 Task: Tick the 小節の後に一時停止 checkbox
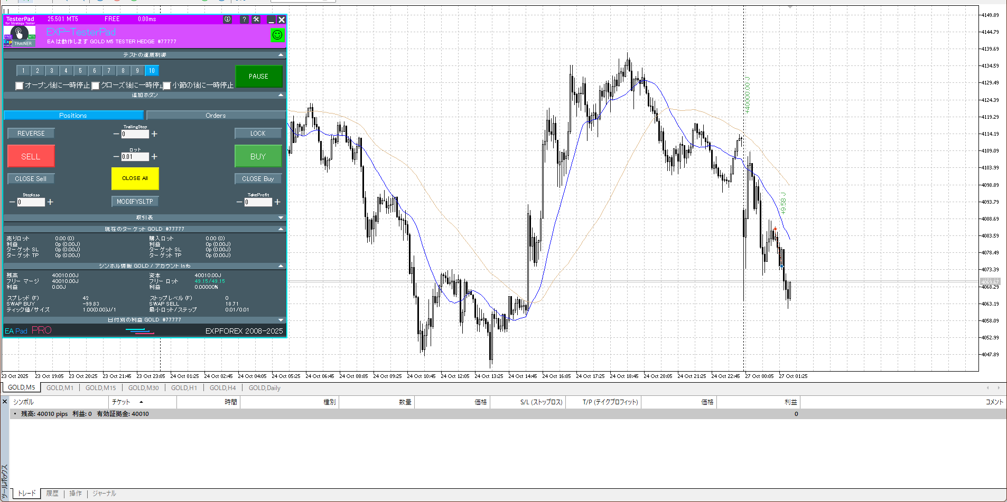tap(167, 86)
